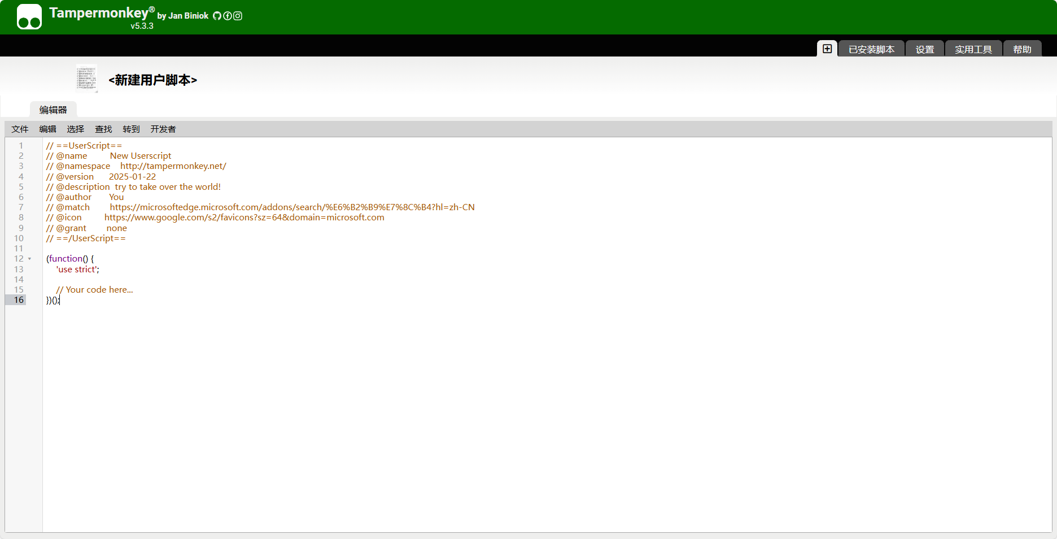The image size is (1057, 539).
Task: Click the 'New Userscript' name value
Action: point(141,156)
